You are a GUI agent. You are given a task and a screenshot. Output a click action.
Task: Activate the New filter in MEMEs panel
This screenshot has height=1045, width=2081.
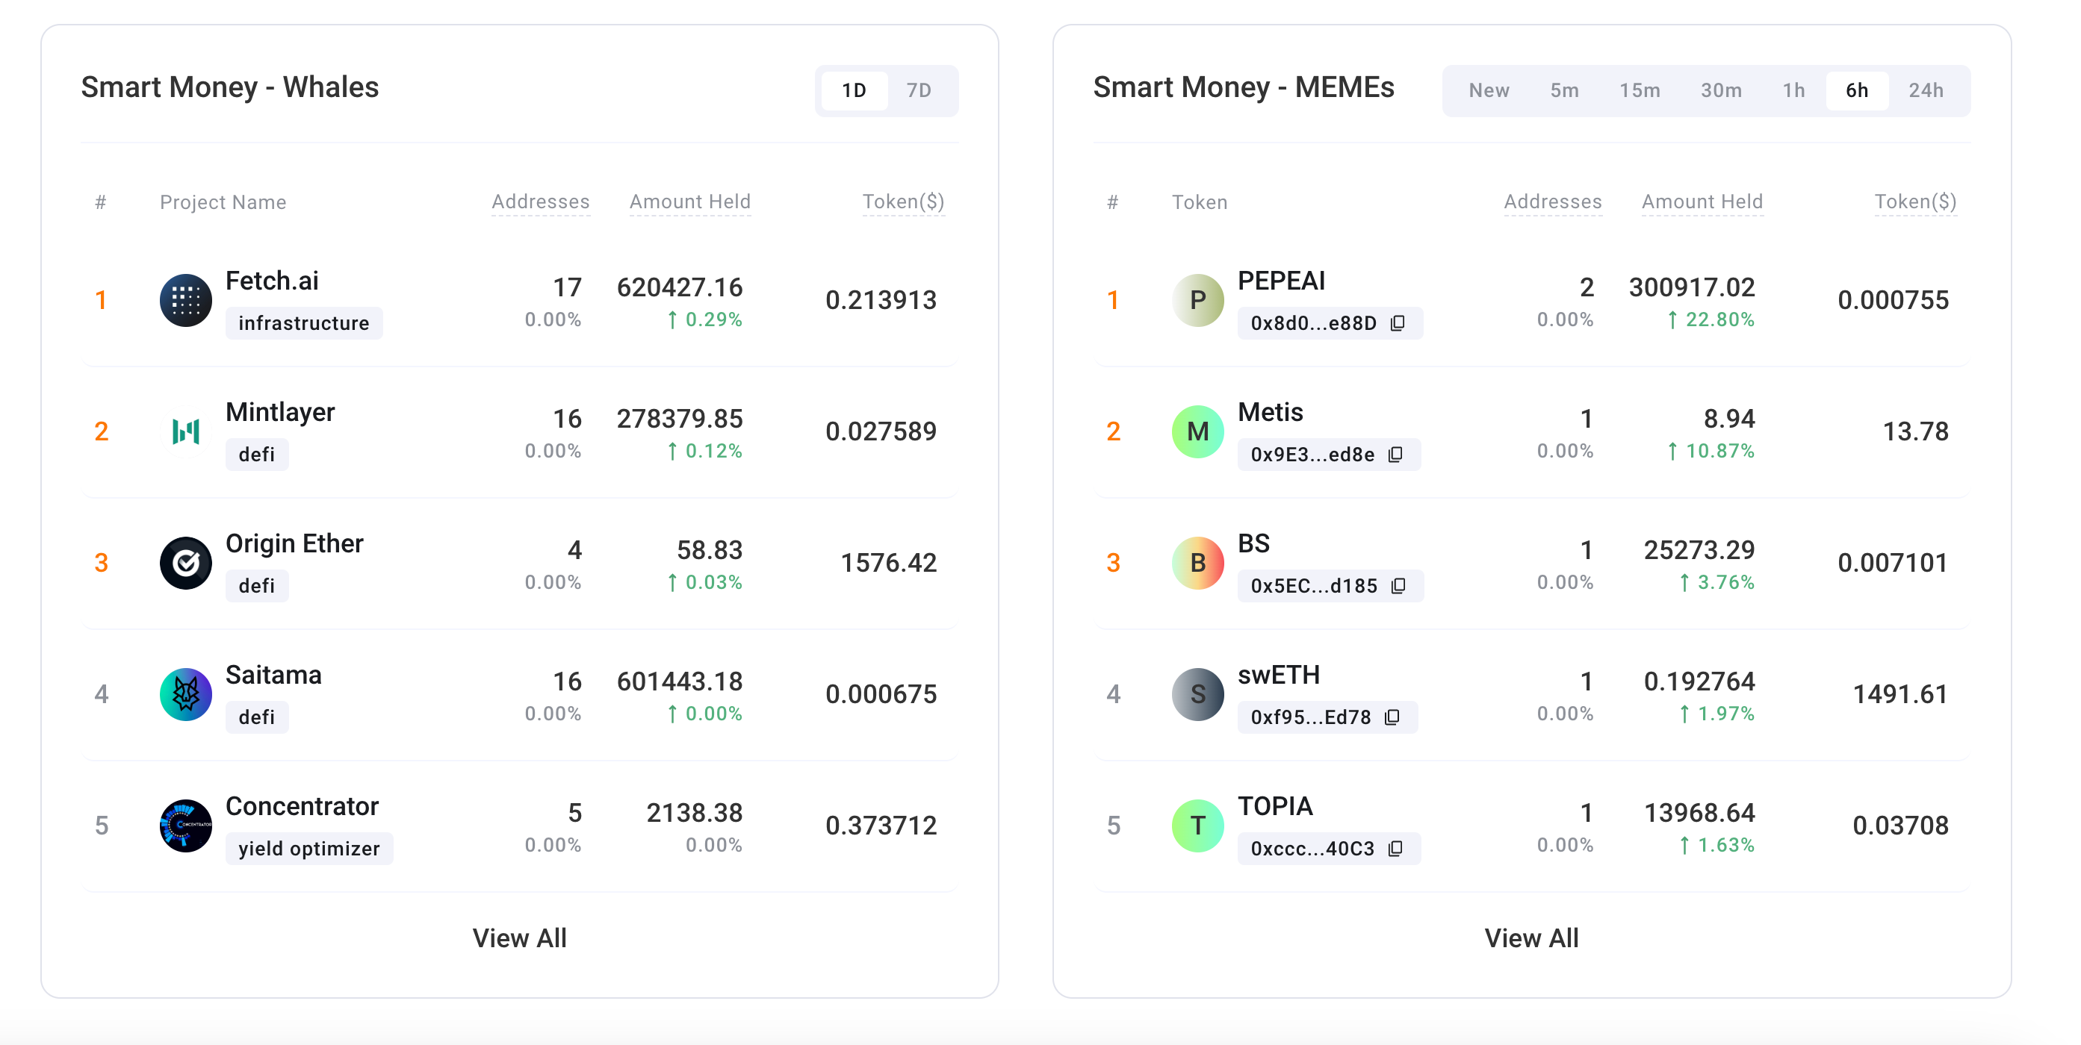coord(1489,90)
